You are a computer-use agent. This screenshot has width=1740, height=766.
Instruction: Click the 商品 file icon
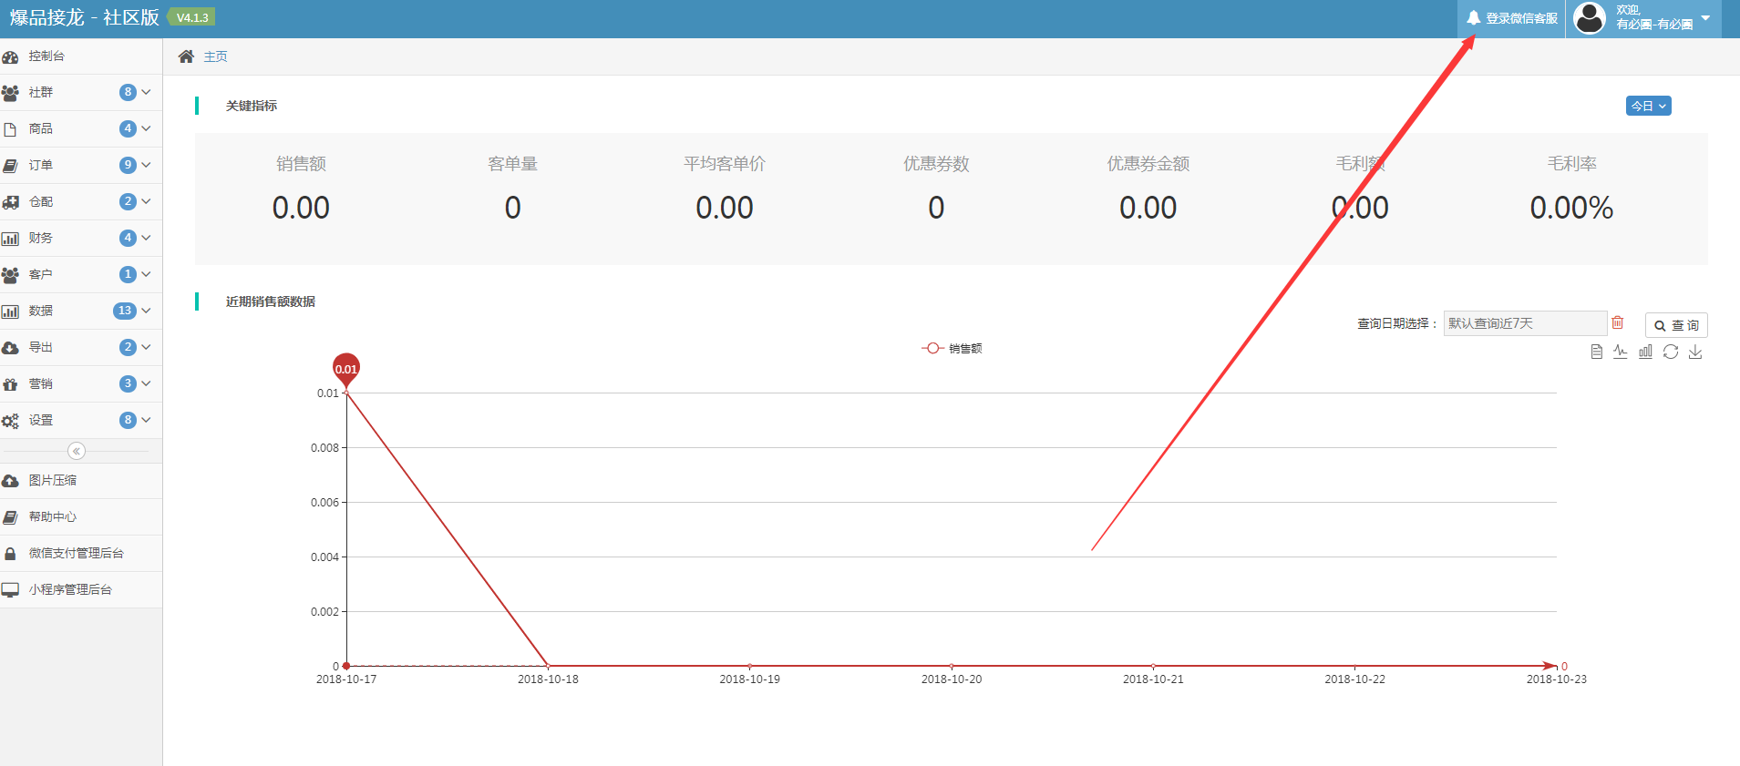pyautogui.click(x=10, y=129)
